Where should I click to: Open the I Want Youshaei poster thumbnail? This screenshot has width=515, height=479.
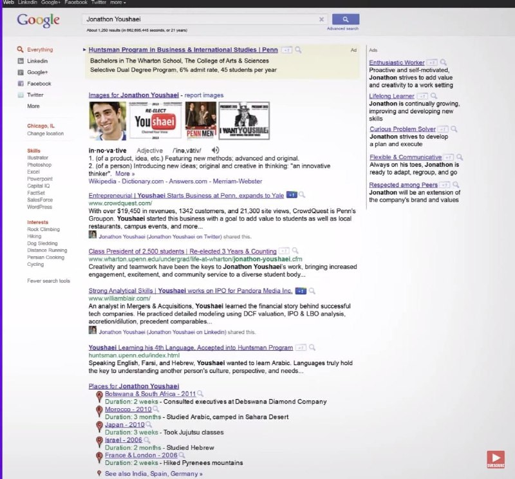pyautogui.click(x=244, y=120)
